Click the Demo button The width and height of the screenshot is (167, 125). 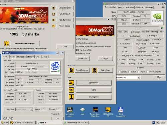(x=94, y=90)
